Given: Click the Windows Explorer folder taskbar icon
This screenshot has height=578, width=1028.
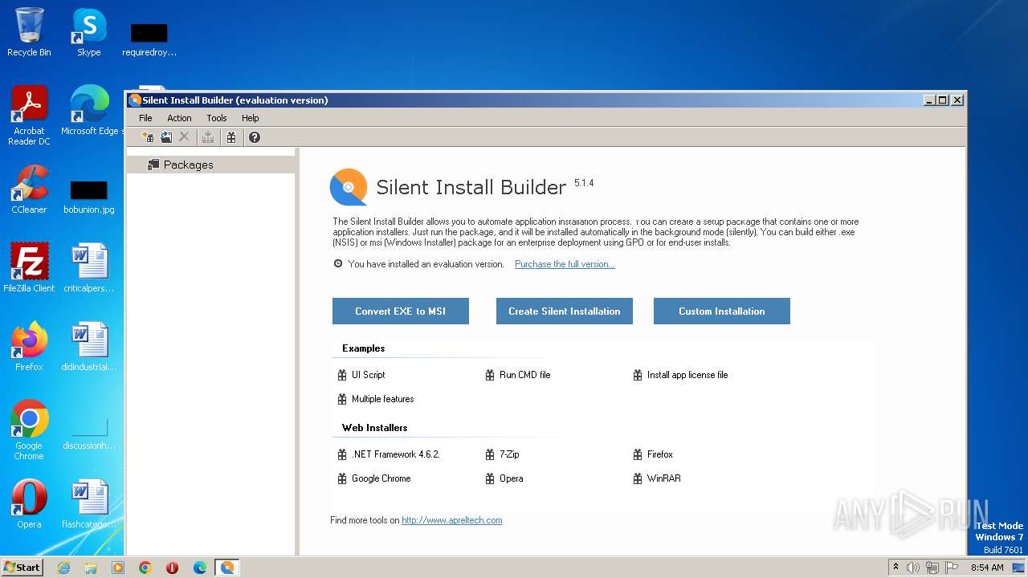Looking at the screenshot, I should click(91, 568).
